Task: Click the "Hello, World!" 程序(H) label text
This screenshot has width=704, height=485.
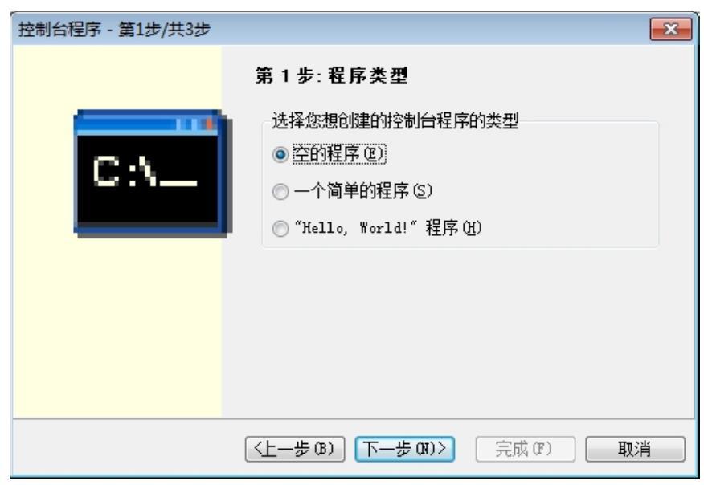Action: coord(388,228)
